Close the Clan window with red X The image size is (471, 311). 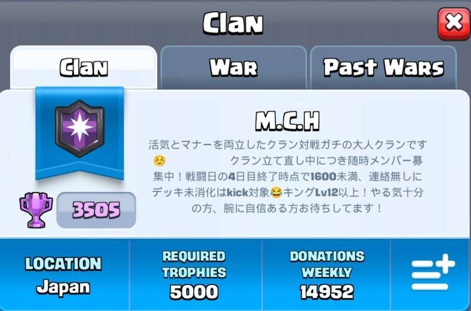coord(453,24)
